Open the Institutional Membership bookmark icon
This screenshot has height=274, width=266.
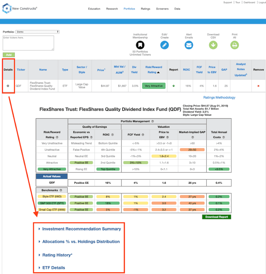pos(140,45)
